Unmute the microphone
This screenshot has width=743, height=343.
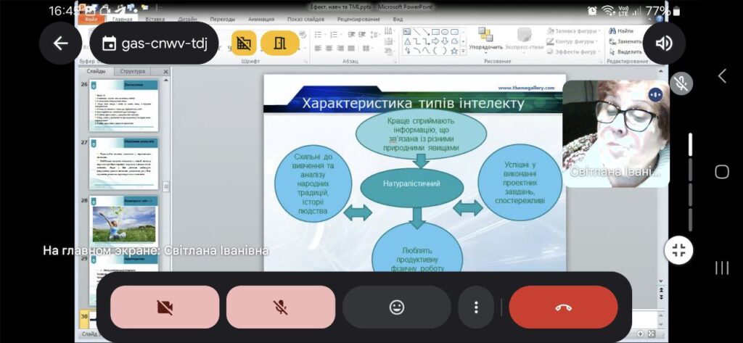[x=281, y=307]
